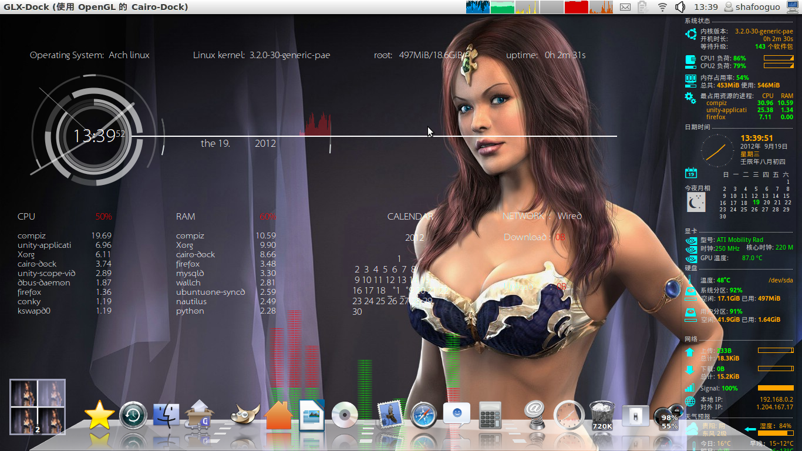The width and height of the screenshot is (802, 451).
Task: Click 'Operating System: Arch linux' text
Action: (90, 55)
